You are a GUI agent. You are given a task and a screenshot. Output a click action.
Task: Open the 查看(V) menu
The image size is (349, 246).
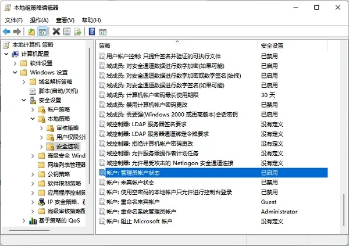point(65,20)
